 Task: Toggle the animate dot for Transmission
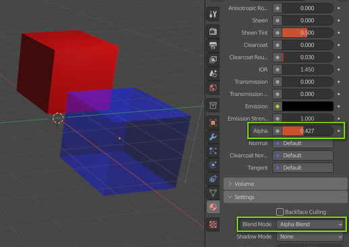click(339, 82)
